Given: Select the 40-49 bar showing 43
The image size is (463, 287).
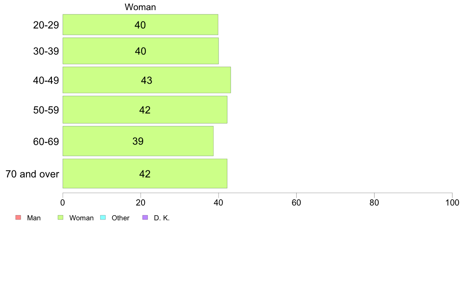Looking at the screenshot, I should [147, 80].
